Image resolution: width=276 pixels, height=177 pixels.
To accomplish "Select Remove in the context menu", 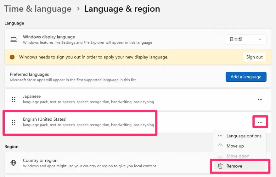I will 234,166.
